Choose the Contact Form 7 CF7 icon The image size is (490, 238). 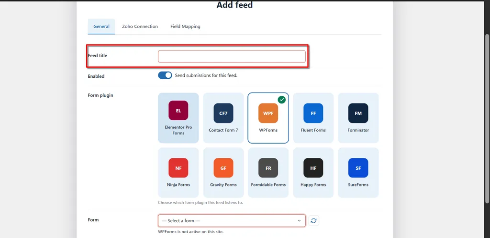coord(223,113)
